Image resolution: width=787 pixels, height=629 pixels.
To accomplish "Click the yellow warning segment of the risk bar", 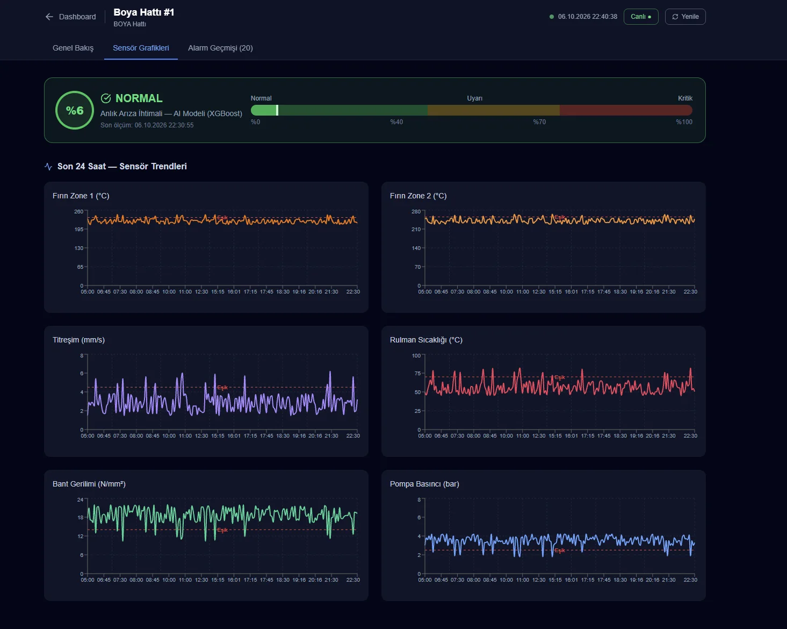I will [494, 110].
